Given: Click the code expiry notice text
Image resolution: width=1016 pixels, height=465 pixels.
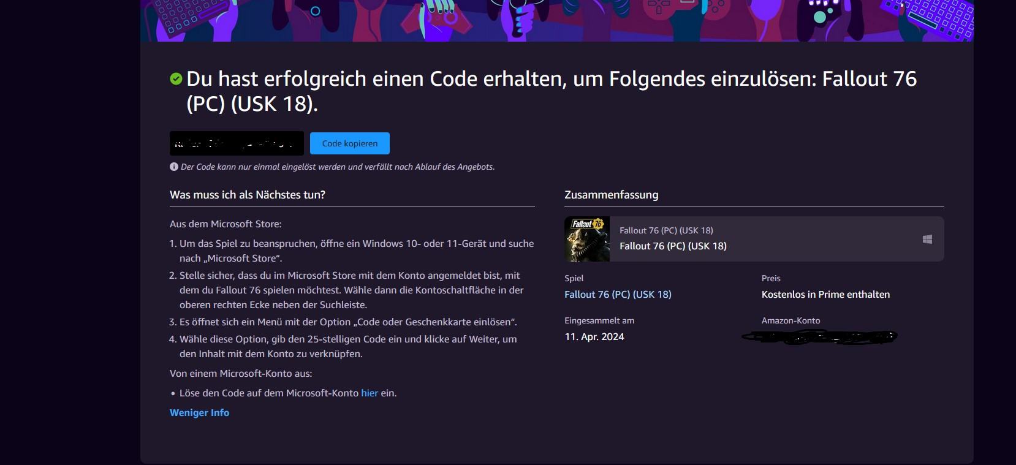Looking at the screenshot, I should click(x=338, y=167).
